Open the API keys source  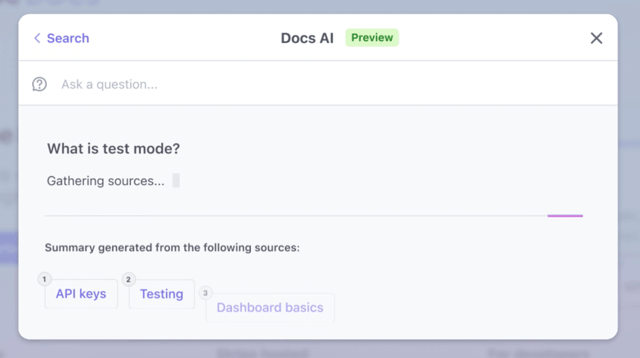click(x=81, y=294)
